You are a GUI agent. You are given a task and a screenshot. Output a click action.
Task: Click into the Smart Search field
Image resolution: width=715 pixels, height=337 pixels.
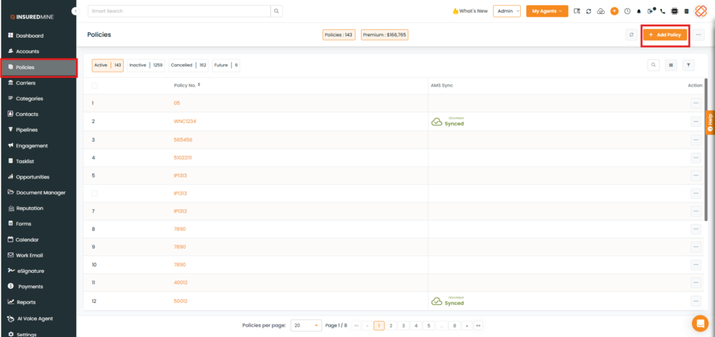[x=179, y=11]
